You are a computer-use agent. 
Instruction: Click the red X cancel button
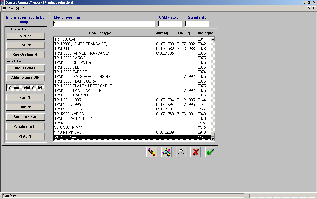coord(195,152)
